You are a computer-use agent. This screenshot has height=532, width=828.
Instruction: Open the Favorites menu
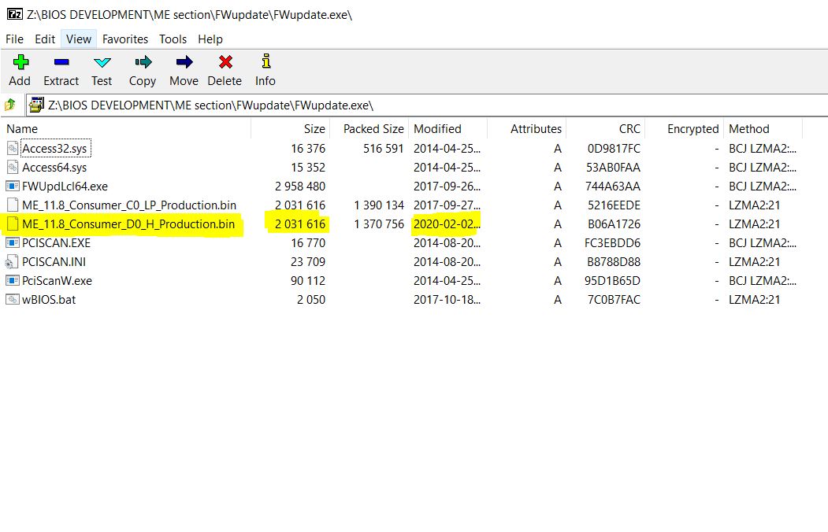tap(125, 39)
